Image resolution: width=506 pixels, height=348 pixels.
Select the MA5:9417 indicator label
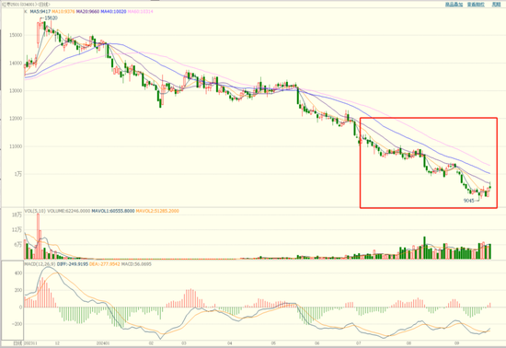(x=40, y=12)
